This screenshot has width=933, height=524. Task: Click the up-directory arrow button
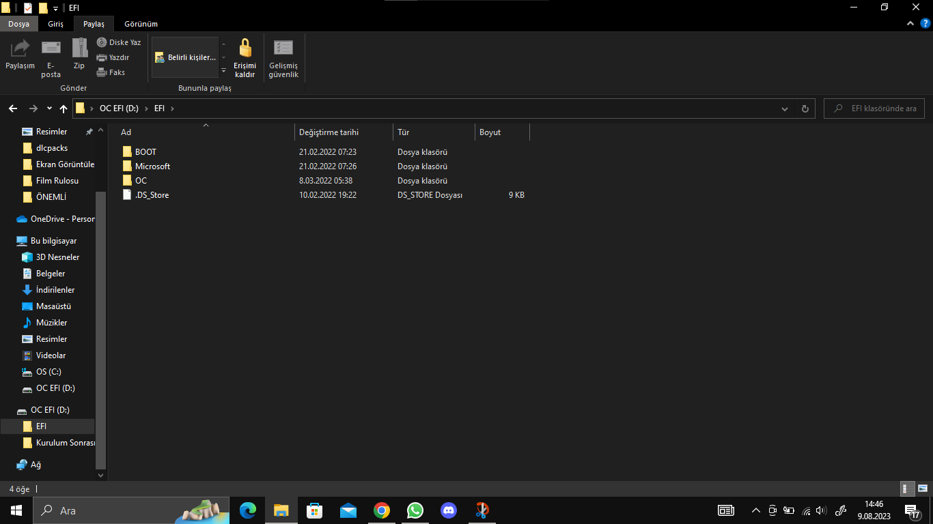(x=64, y=108)
